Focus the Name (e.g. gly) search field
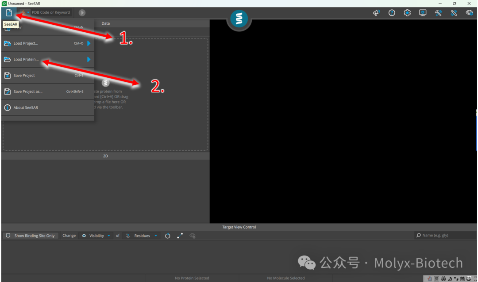Screen dimensions: 478x282 tap(445, 236)
